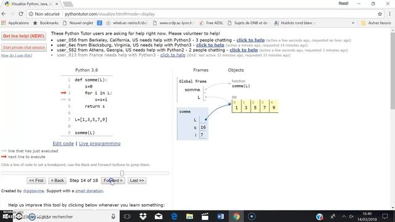
Task: Open File Explorer from the taskbar
Action: click(x=189, y=216)
